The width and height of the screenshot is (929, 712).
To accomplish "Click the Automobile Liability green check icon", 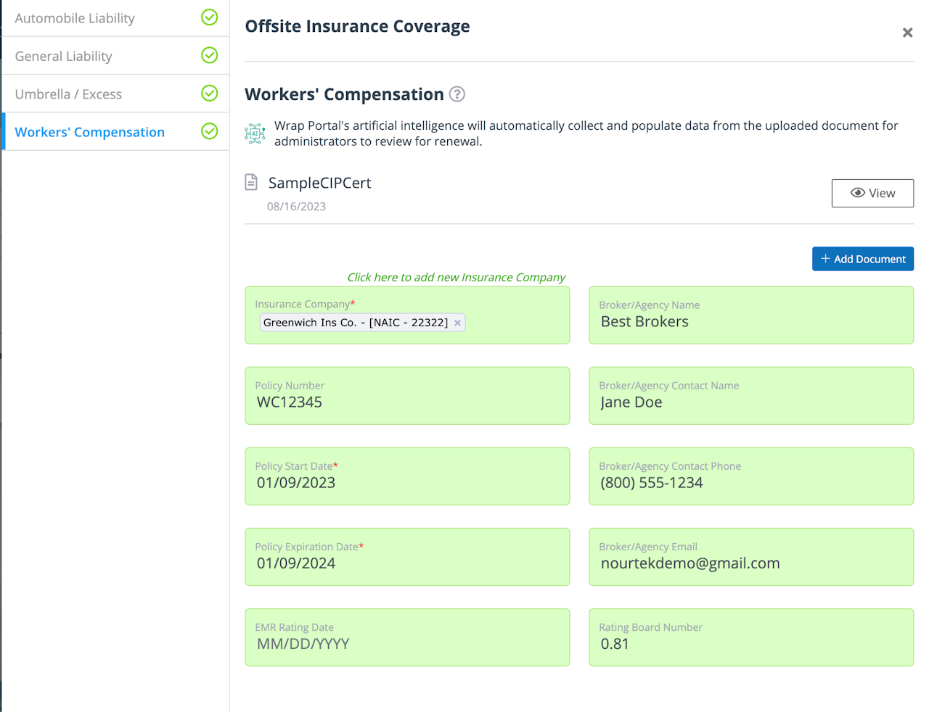I will [x=210, y=17].
